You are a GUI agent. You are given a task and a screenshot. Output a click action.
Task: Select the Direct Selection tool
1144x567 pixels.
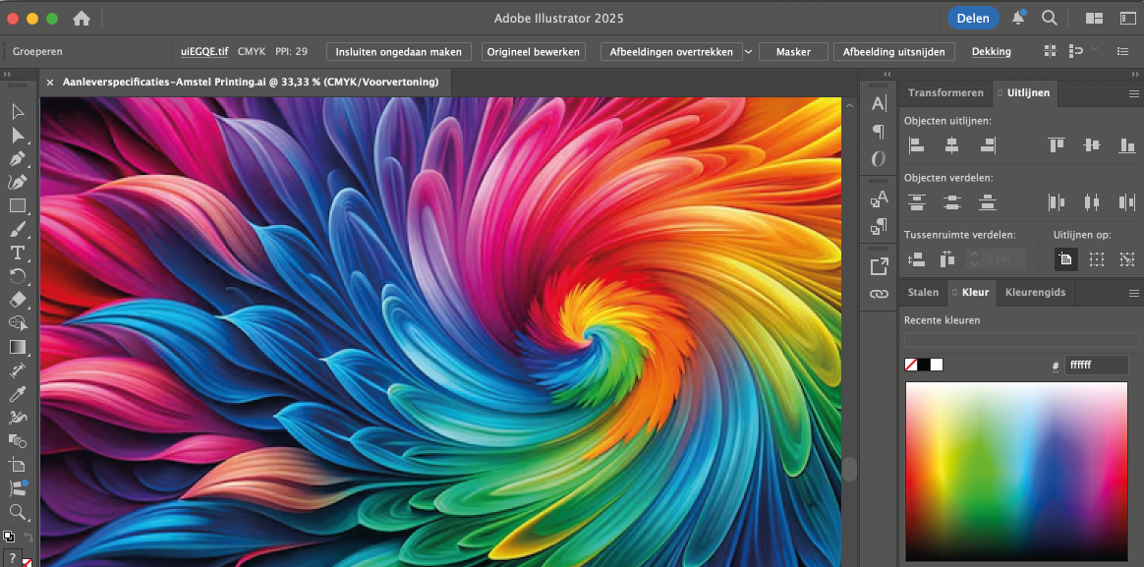tap(19, 135)
